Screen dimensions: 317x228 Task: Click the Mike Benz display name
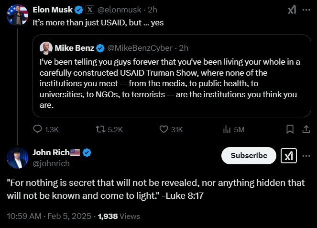(75, 48)
